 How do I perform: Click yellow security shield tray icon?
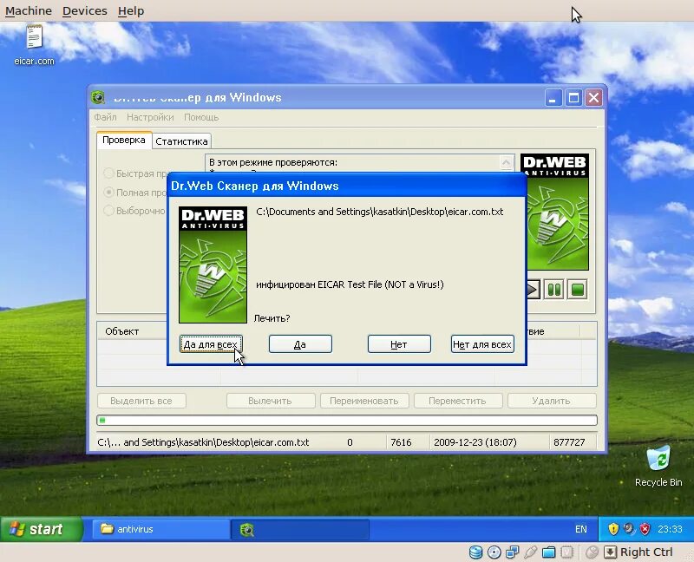613,529
